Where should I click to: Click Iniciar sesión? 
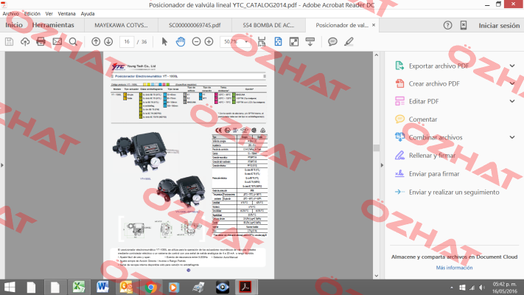click(499, 25)
